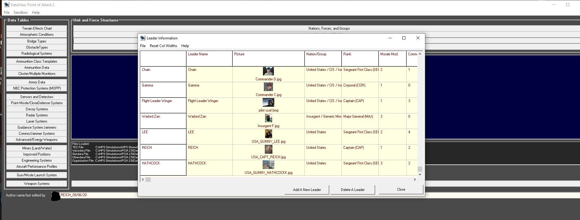This screenshot has width=580, height=220.
Task: Open Aircraft Performance Profiles table
Action: pos(37,167)
